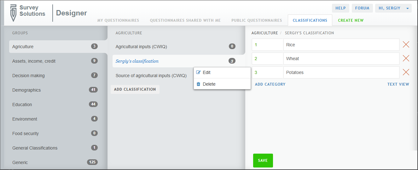418x170 pixels.
Task: Click the 125 badge beside Generic
Action: pyautogui.click(x=92, y=162)
